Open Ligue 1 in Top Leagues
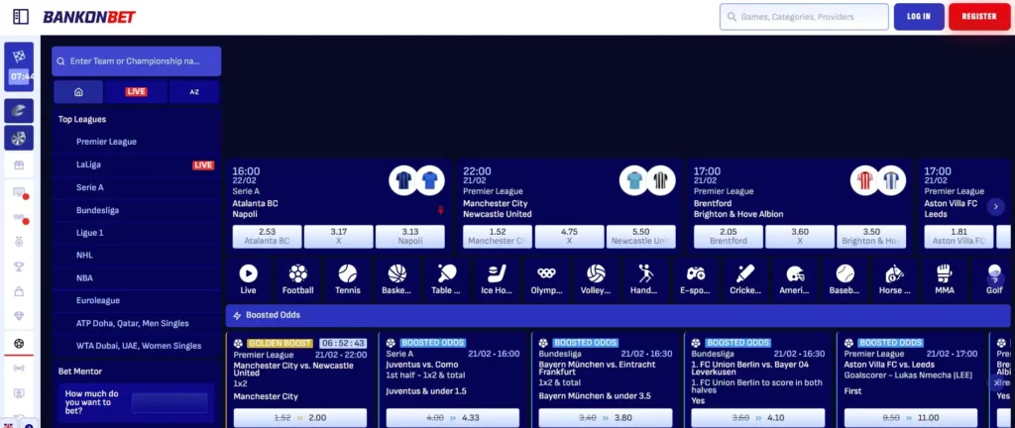This screenshot has height=428, width=1015. [136, 233]
